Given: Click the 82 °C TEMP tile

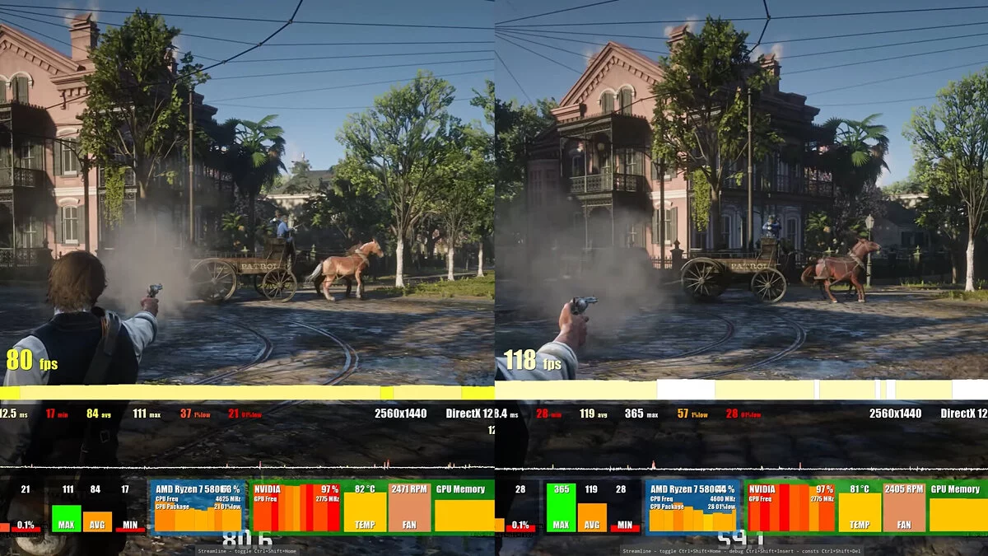Looking at the screenshot, I should click(x=365, y=507).
